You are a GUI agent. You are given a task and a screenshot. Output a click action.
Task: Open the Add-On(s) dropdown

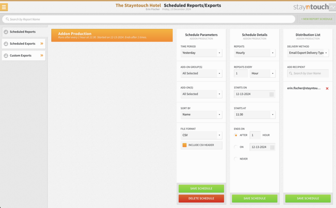201,94
